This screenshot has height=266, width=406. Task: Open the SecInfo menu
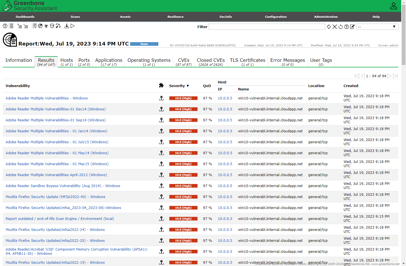pos(226,17)
